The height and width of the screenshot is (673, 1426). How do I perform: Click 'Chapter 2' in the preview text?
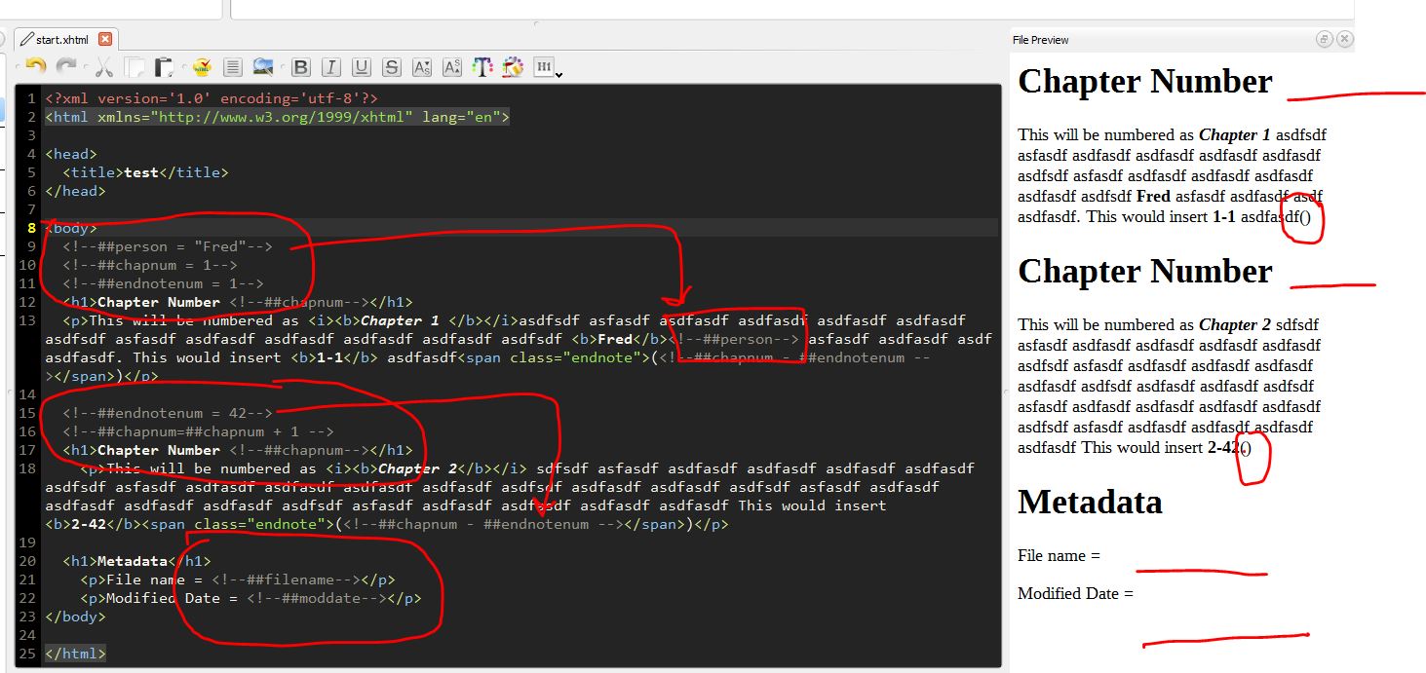1235,325
